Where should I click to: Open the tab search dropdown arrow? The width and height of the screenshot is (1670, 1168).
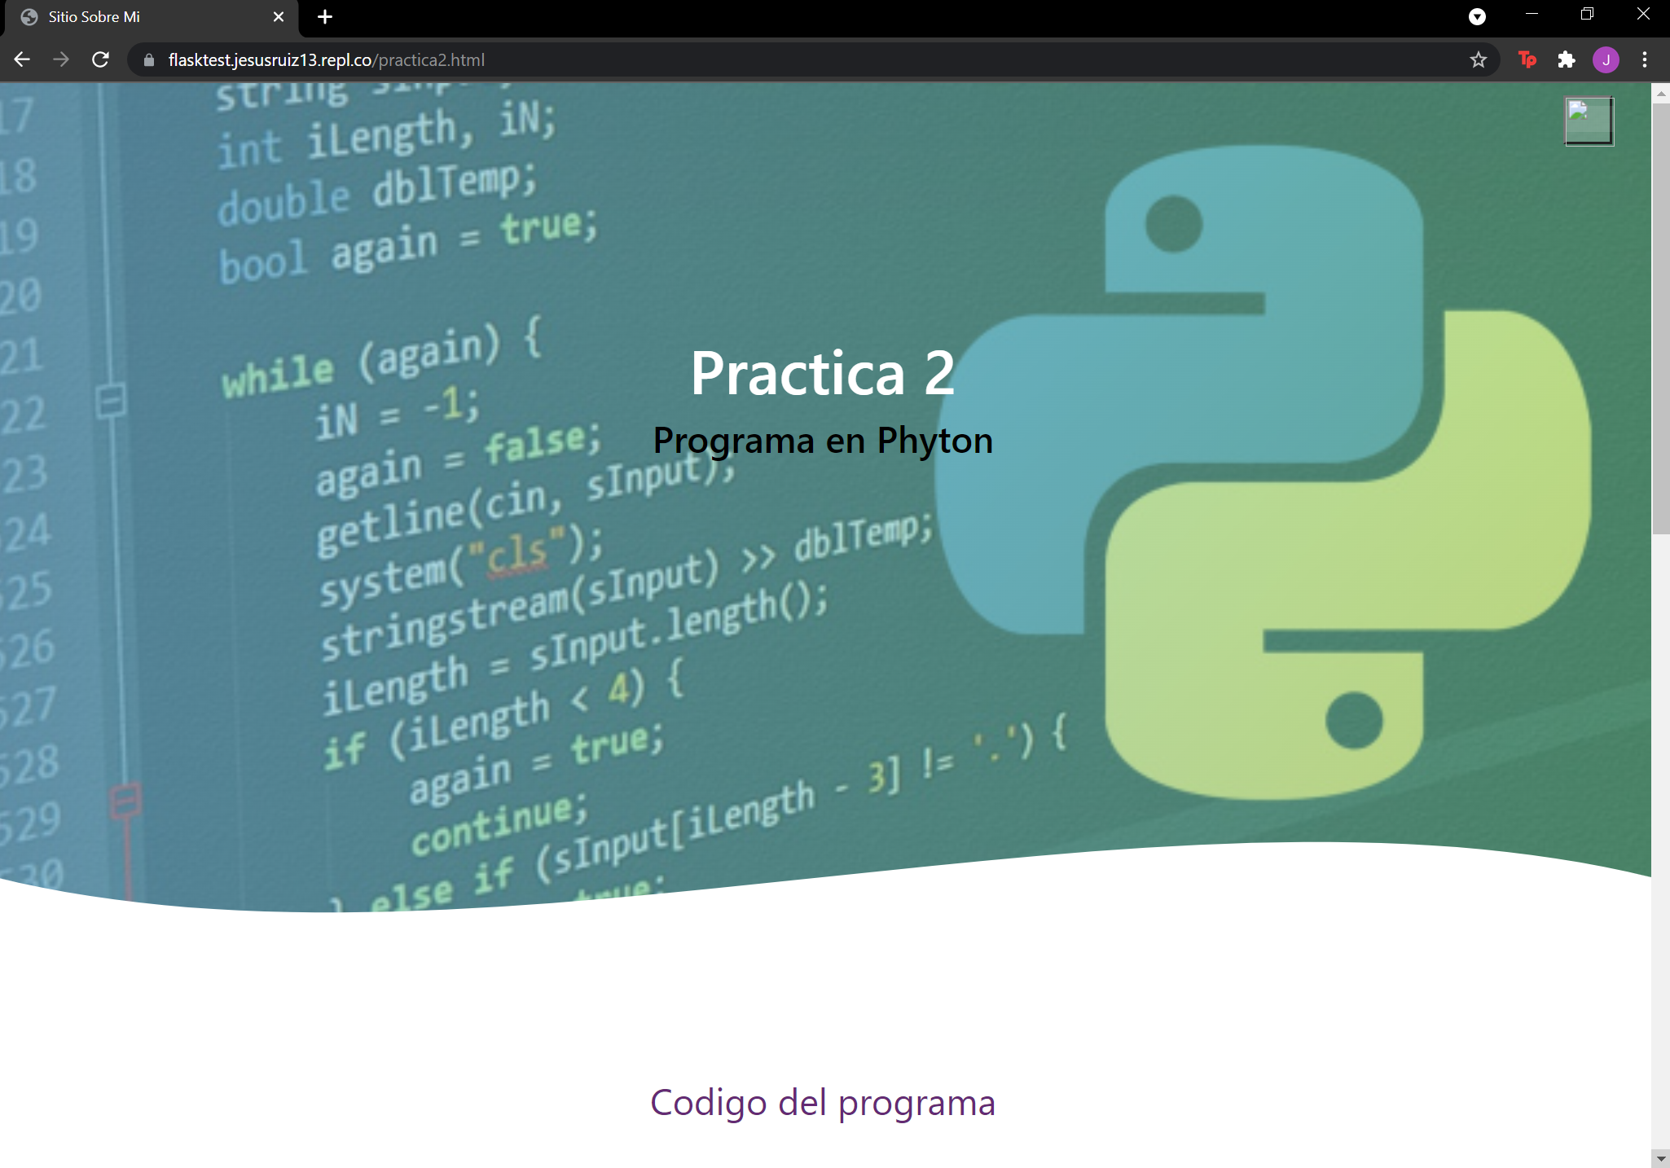1477,16
